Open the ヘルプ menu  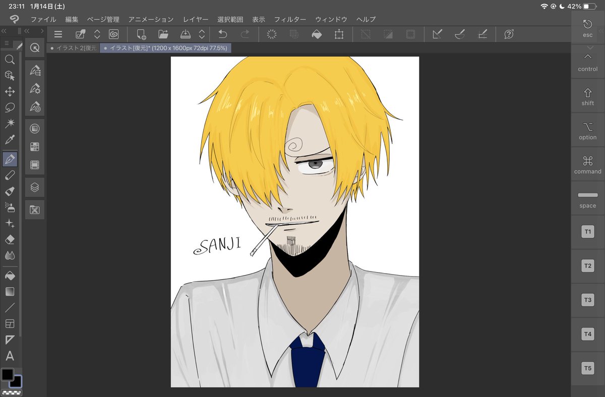[366, 20]
